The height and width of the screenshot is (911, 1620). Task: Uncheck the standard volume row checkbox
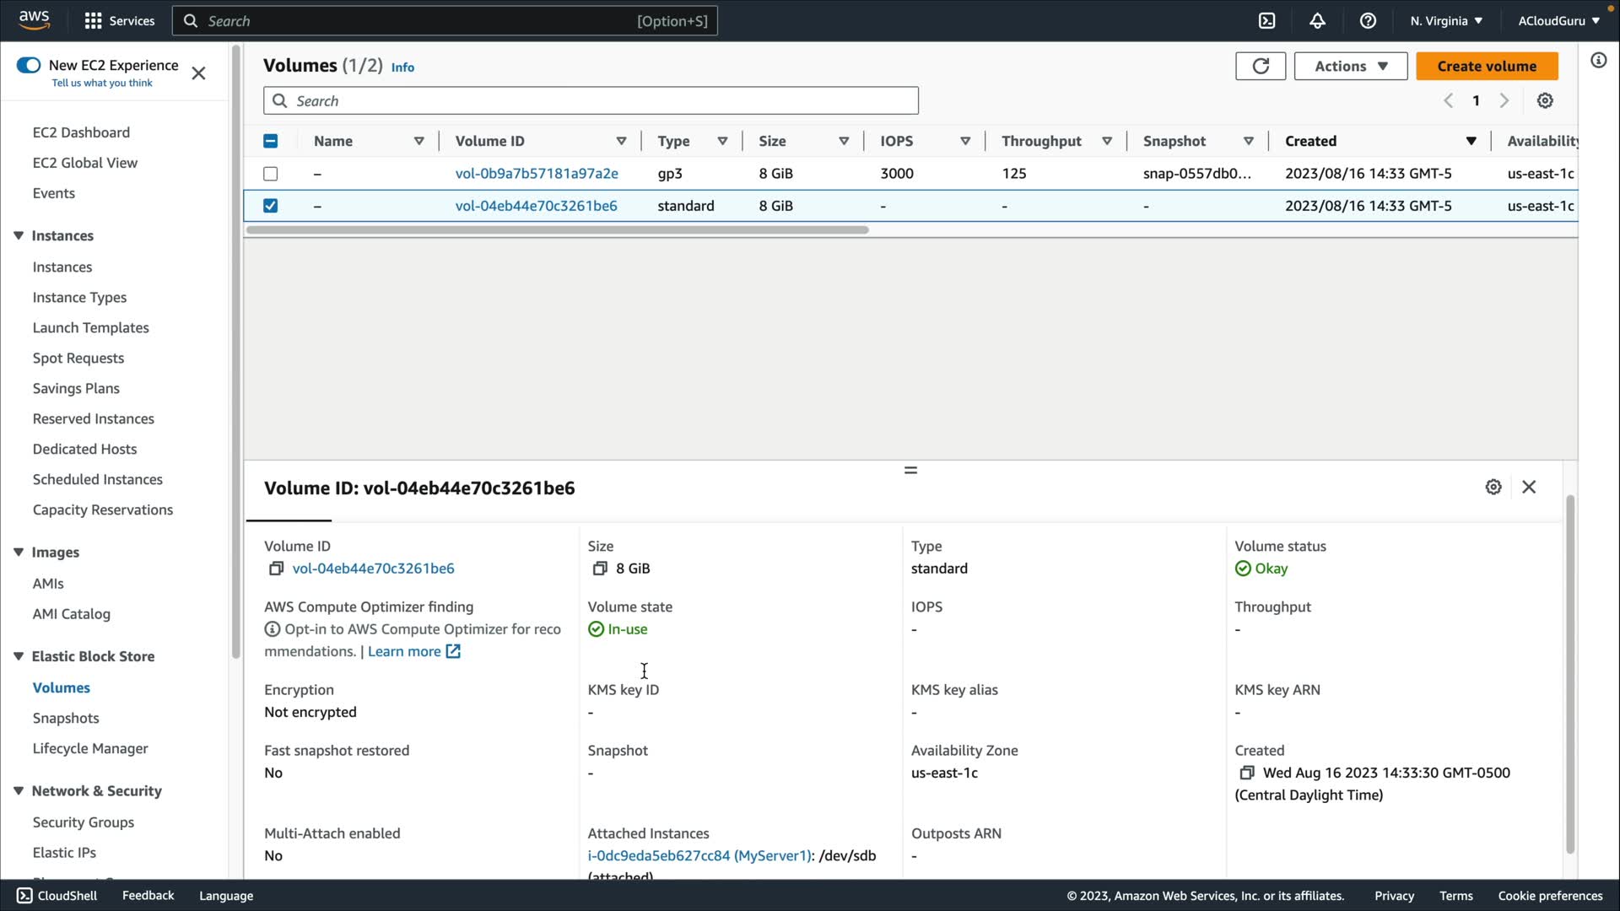click(270, 206)
